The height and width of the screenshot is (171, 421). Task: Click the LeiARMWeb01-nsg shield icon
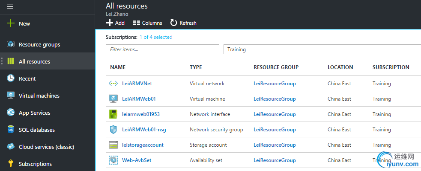click(113, 130)
